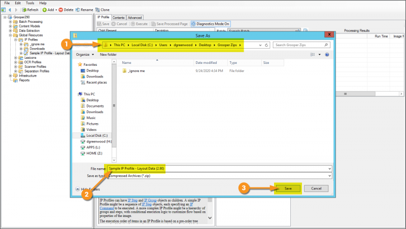Screen dimensions: 406x229
Task: Expand the Lexicons tree node
Action: [x=16, y=58]
